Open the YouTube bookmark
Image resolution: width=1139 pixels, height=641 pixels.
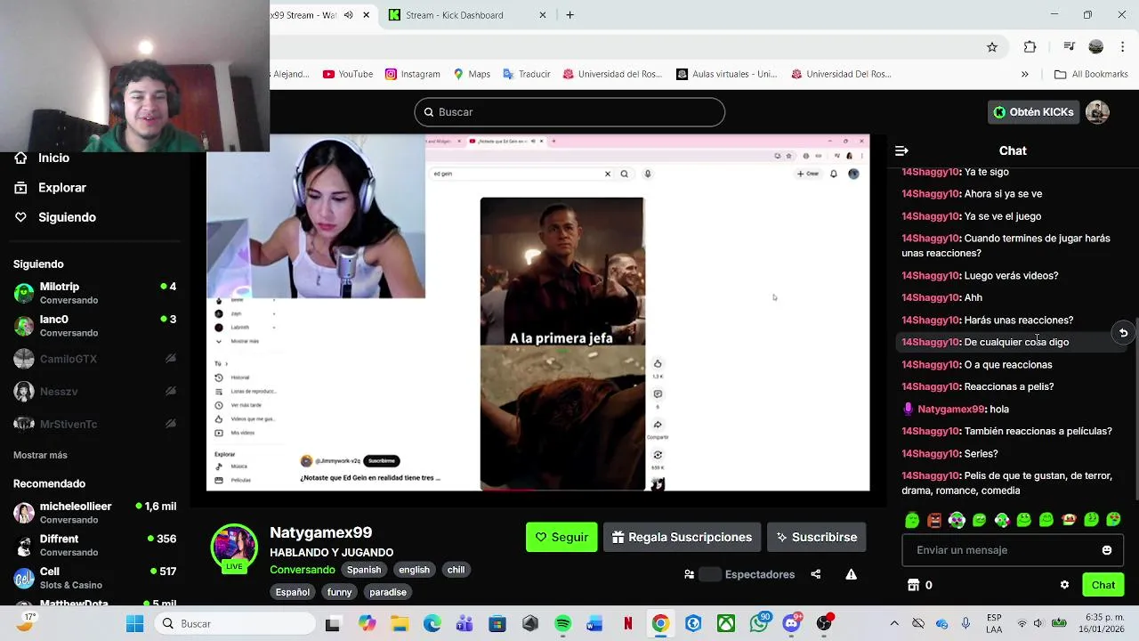click(348, 74)
